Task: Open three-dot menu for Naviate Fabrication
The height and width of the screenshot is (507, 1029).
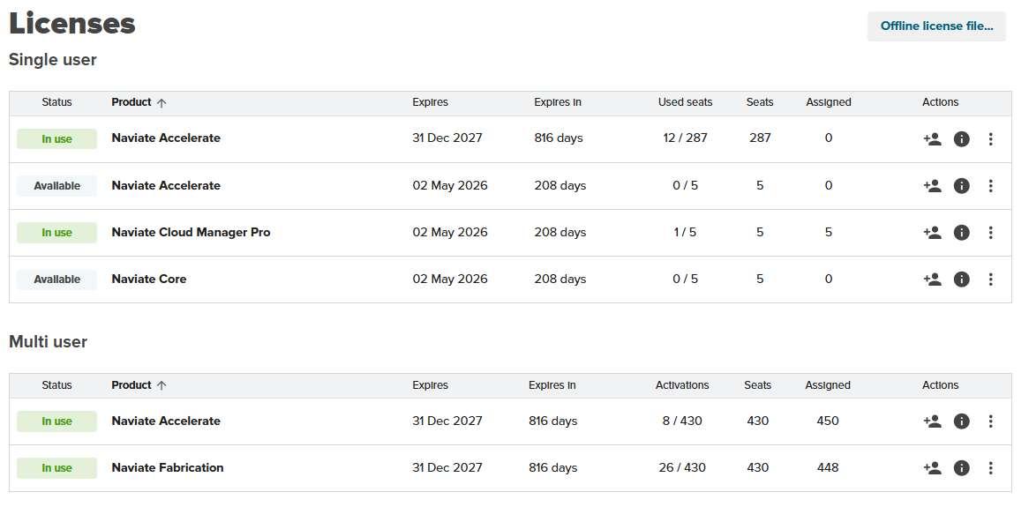Action: (991, 468)
